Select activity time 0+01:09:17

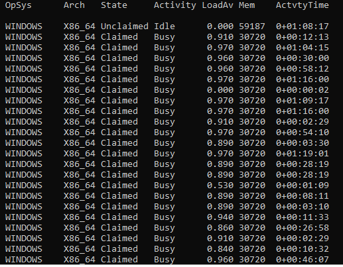[x=303, y=101]
